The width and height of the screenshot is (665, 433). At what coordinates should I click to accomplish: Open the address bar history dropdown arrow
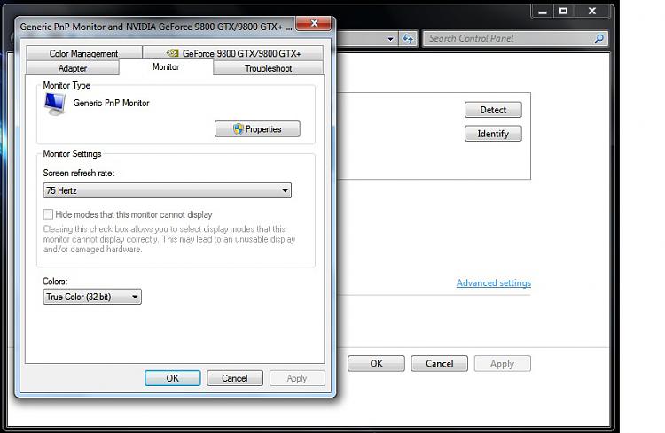coord(390,39)
